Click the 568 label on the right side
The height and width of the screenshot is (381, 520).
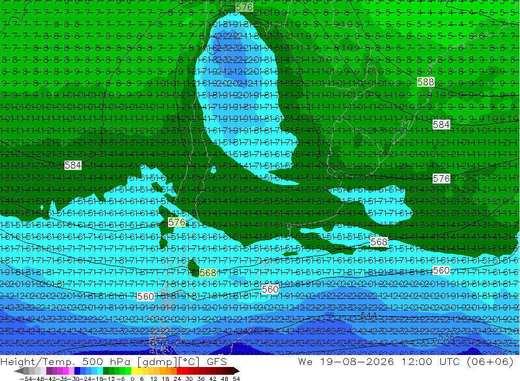pyautogui.click(x=379, y=242)
